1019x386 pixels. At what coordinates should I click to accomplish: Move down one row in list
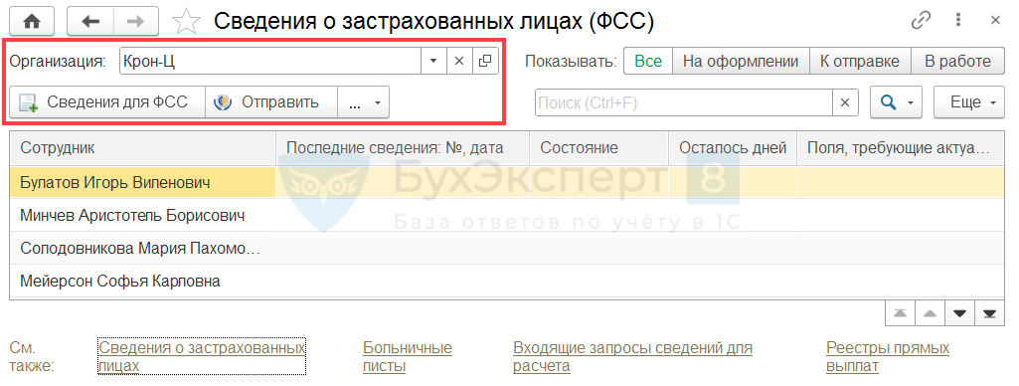tap(960, 313)
